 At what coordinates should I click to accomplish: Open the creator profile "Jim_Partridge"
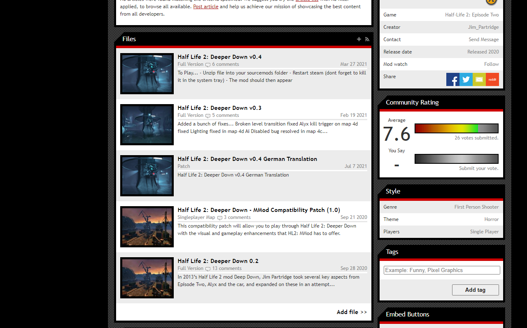(x=483, y=27)
